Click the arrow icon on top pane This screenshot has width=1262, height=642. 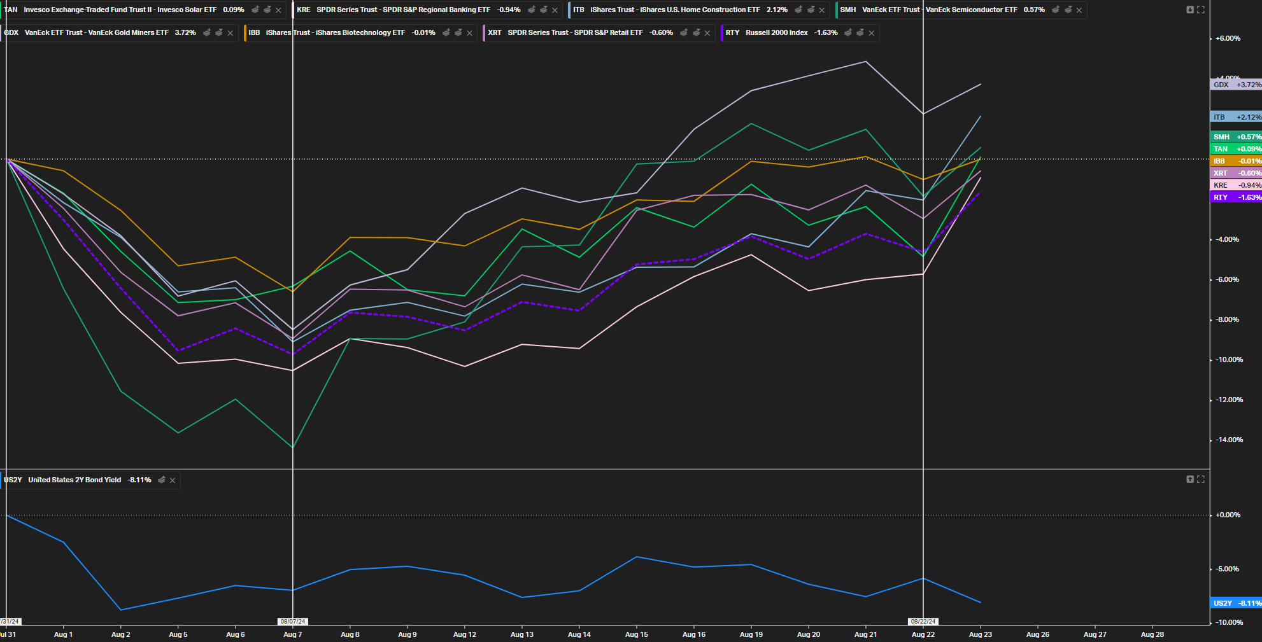pos(1189,10)
